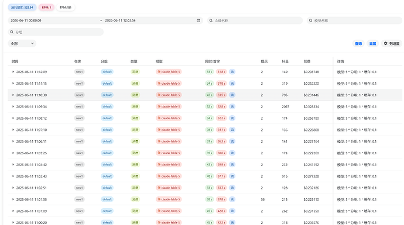
Task: Click the cost value $0.236748
Action: (311, 72)
